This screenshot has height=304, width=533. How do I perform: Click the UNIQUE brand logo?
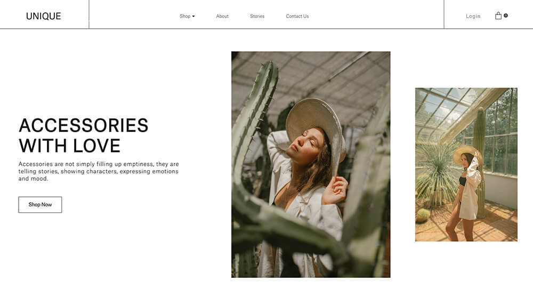[x=44, y=16]
